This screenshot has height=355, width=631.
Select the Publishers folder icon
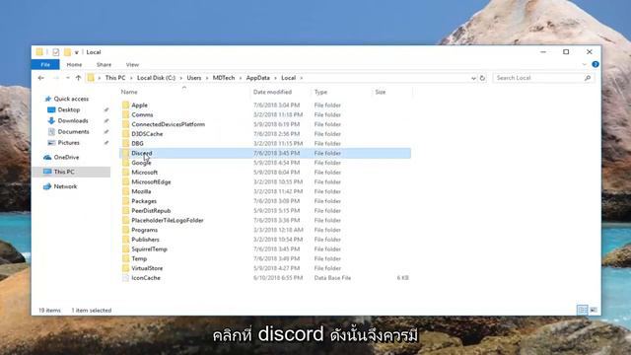[x=125, y=240]
